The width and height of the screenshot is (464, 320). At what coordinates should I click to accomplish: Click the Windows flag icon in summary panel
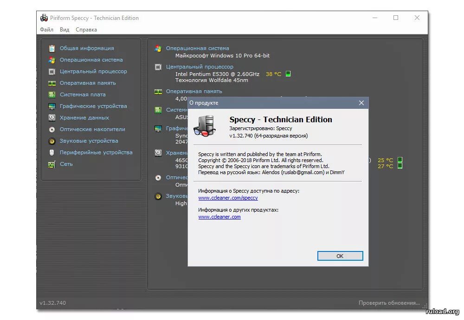point(158,49)
